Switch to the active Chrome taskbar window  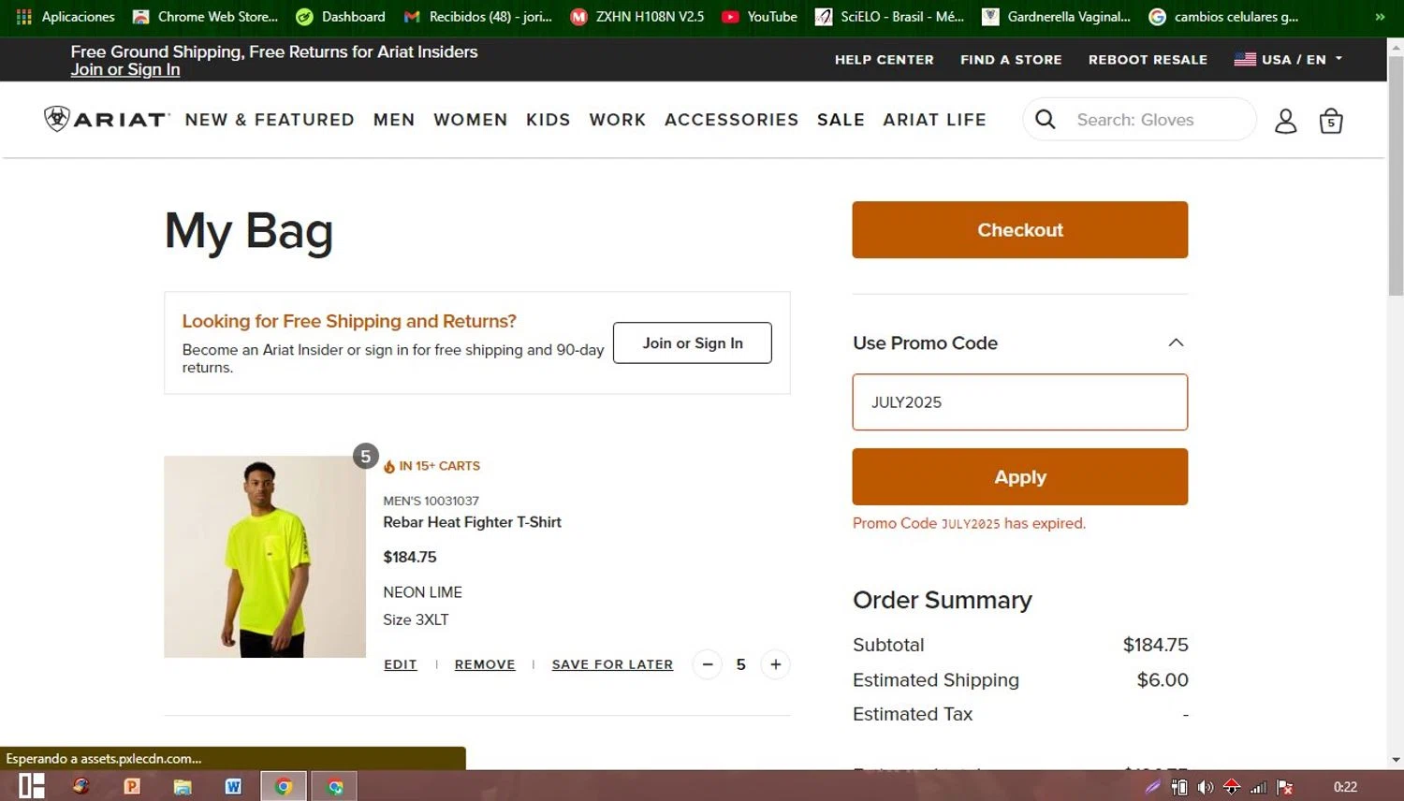[283, 786]
